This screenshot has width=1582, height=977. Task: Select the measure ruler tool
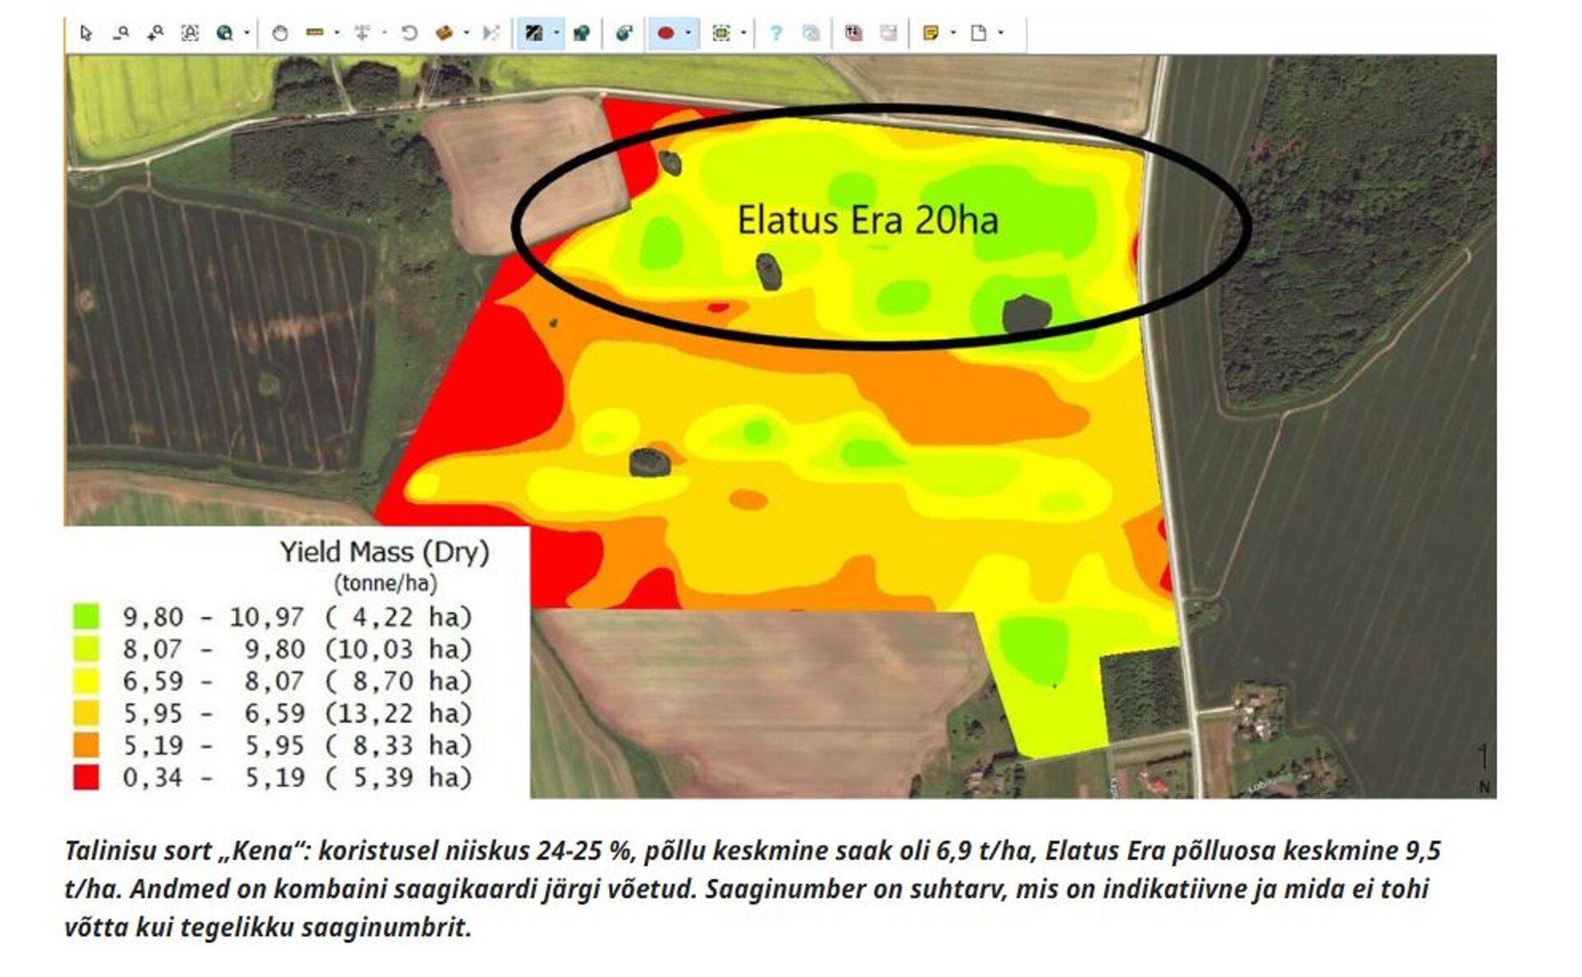[314, 34]
